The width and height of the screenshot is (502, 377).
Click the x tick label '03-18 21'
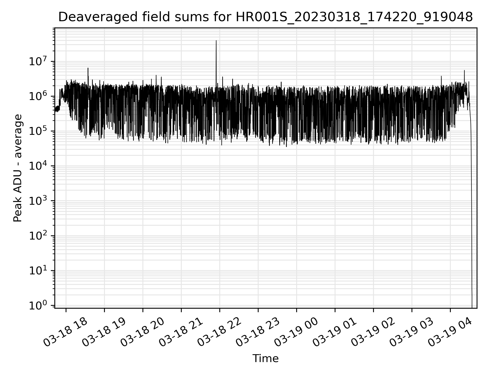point(181,332)
